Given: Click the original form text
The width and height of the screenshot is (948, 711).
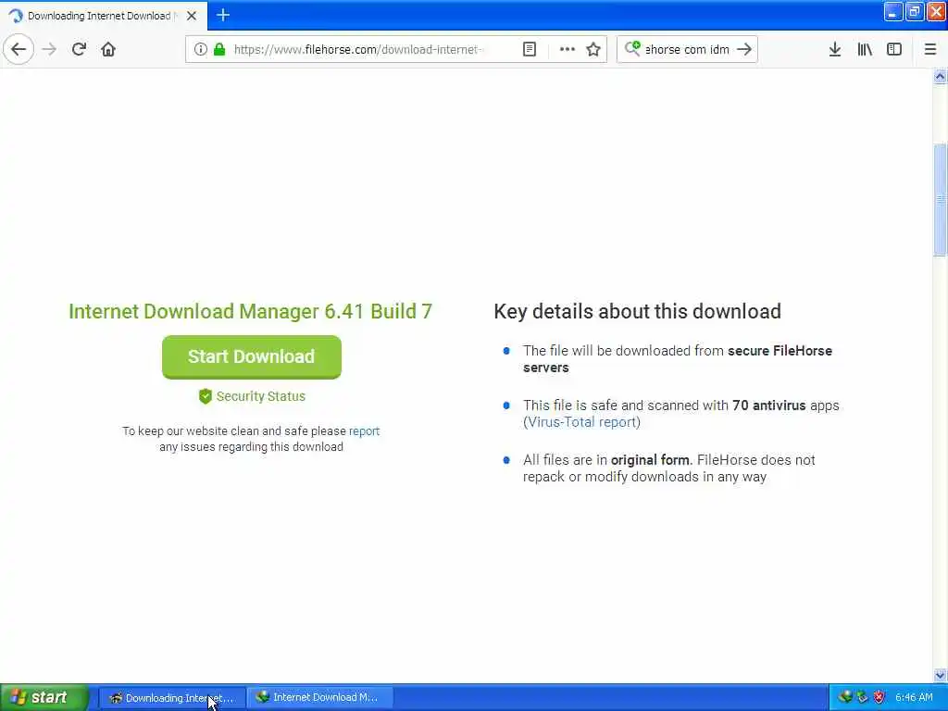Looking at the screenshot, I should click(650, 460).
